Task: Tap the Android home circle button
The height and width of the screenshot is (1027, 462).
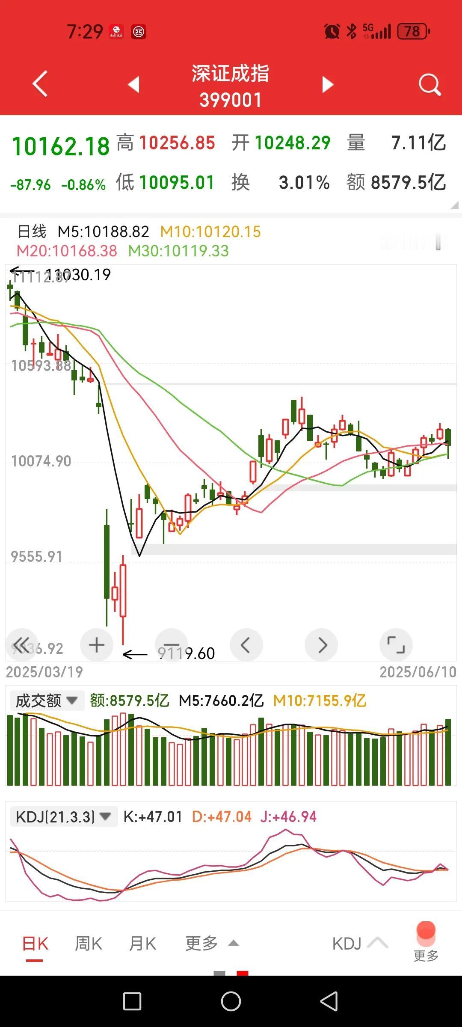Action: (x=231, y=1001)
